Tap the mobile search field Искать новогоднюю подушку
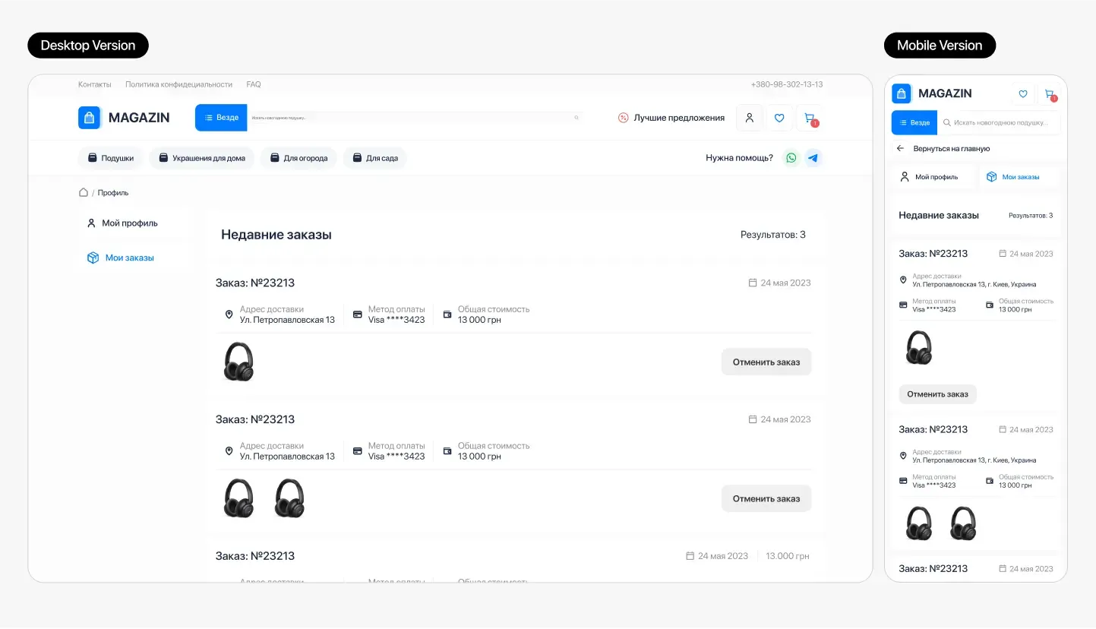This screenshot has height=629, width=1096. coord(998,122)
